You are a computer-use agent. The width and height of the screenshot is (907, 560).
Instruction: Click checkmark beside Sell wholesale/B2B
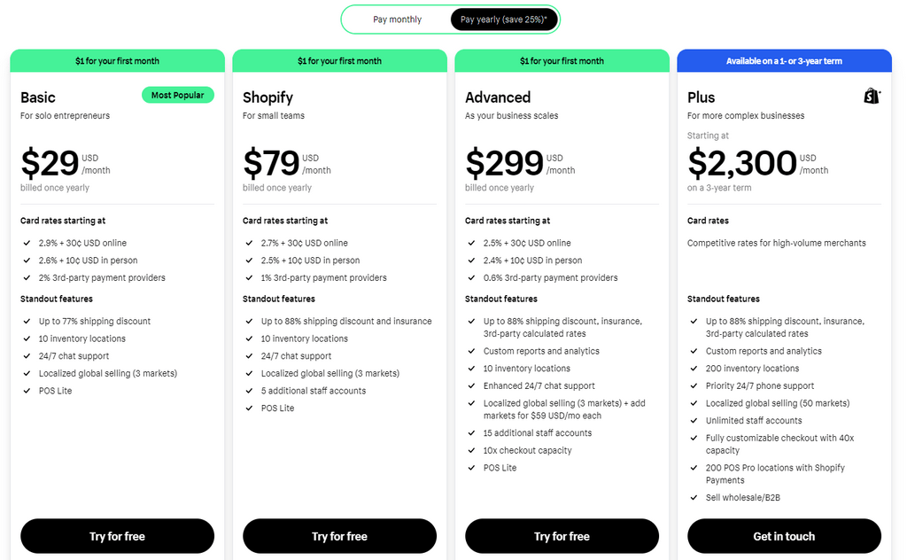694,497
